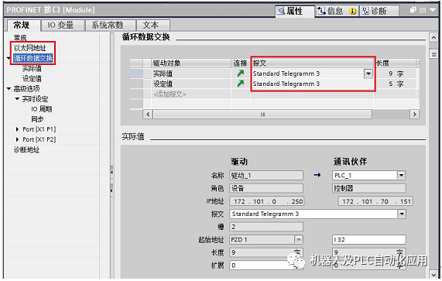442x281 pixels.
Task: Select 实际值 tree node
Action: pyautogui.click(x=32, y=68)
